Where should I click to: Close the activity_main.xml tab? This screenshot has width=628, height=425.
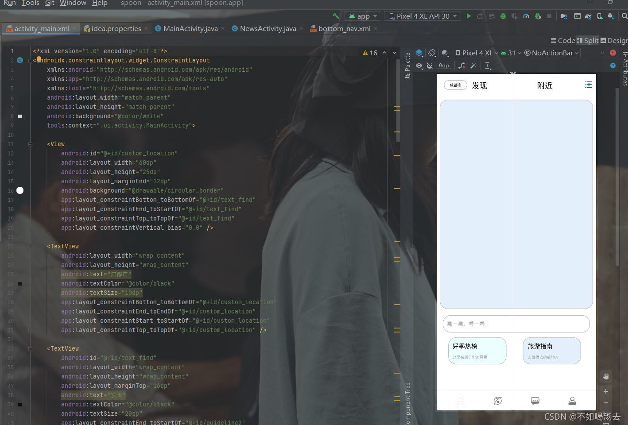pyautogui.click(x=75, y=28)
